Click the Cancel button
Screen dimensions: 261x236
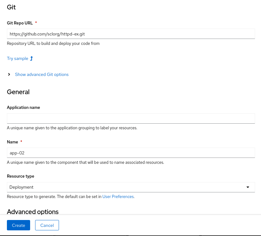point(47,225)
